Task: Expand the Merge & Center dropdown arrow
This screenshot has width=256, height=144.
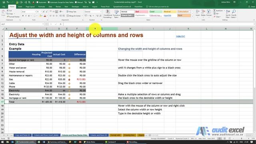Action: click(x=82, y=16)
